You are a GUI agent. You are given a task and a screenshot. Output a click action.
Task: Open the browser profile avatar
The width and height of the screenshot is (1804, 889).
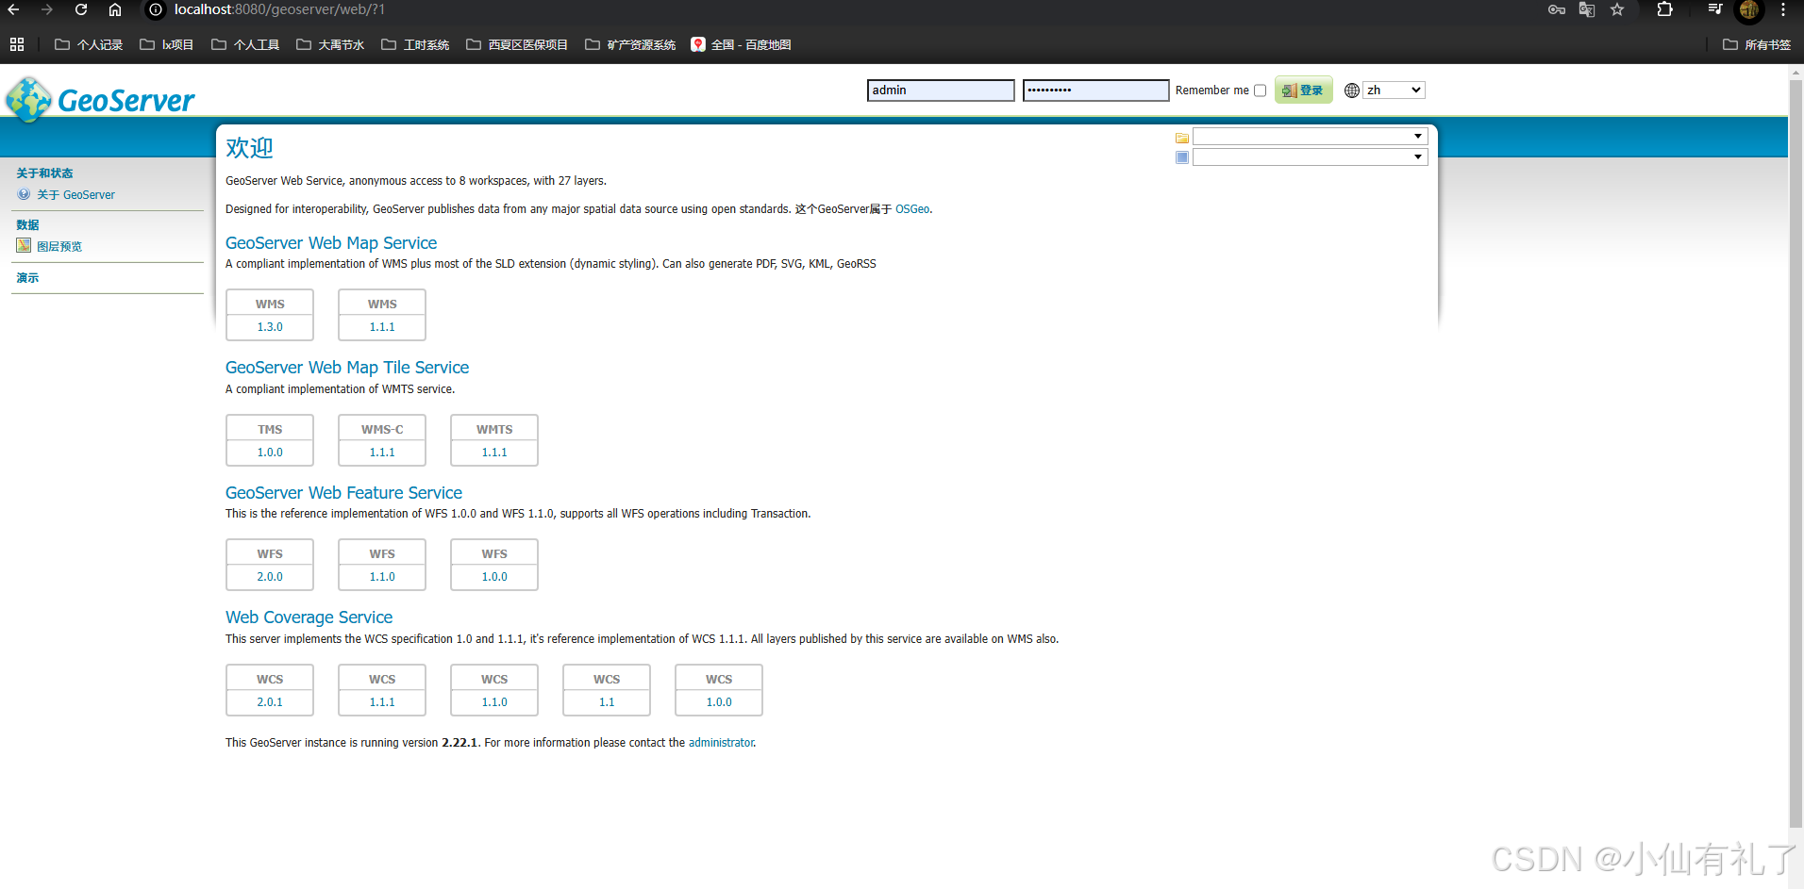pyautogui.click(x=1749, y=9)
